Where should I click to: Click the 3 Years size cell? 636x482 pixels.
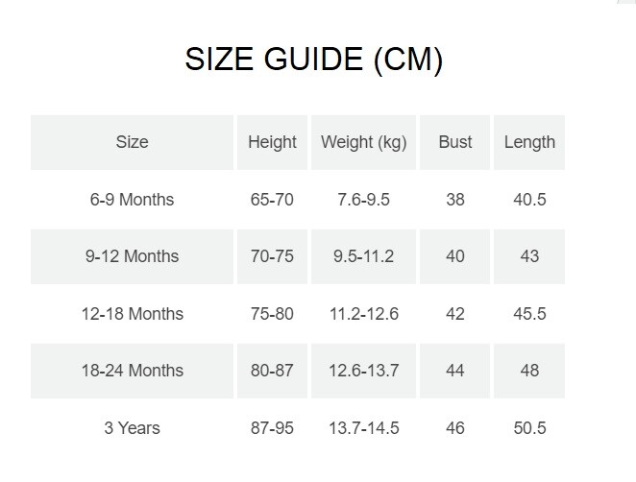132,428
